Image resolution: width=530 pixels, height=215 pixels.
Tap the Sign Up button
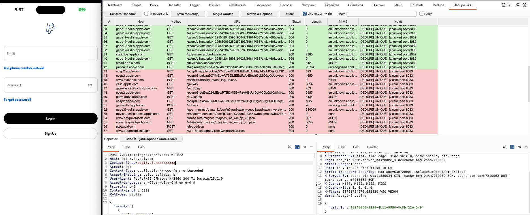point(51,134)
